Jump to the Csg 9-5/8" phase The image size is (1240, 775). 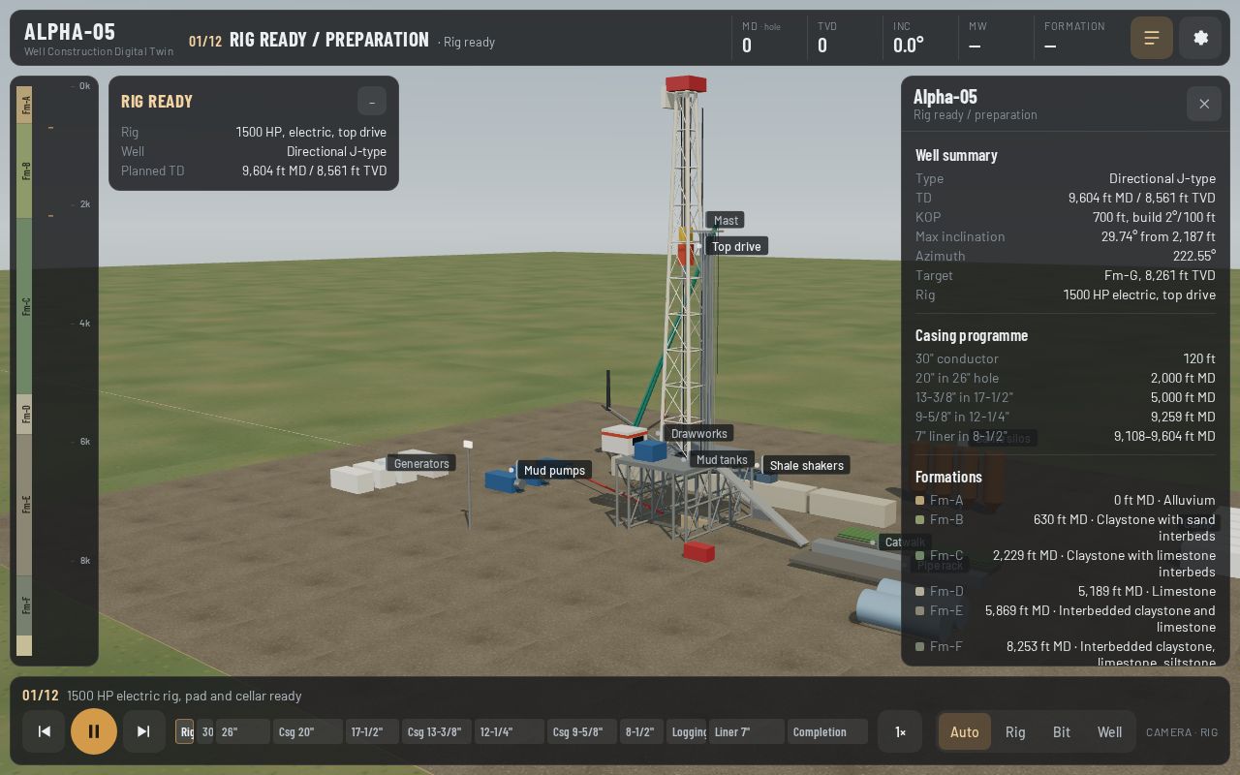pyautogui.click(x=582, y=731)
